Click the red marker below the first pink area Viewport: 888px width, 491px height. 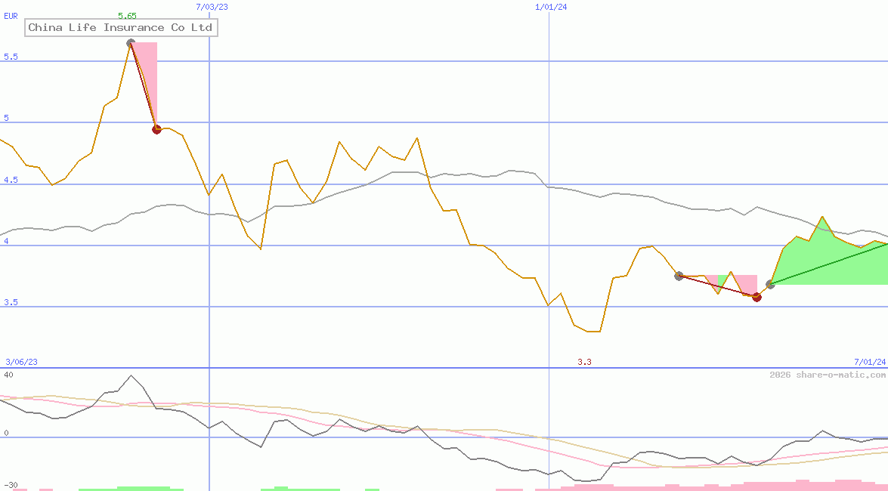(157, 129)
